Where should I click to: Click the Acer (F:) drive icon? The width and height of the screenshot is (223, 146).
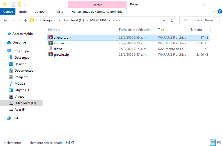tap(11, 110)
